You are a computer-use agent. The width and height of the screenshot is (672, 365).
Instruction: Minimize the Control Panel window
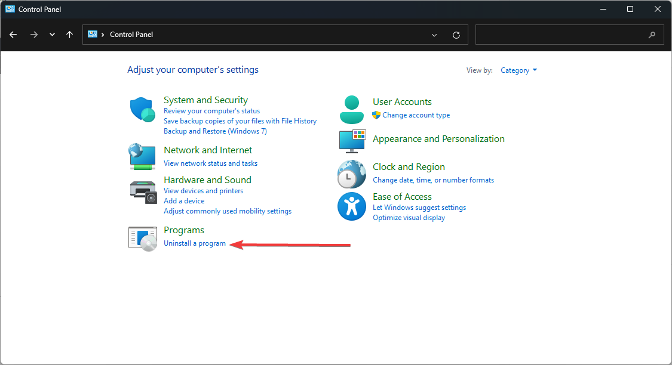[x=603, y=9]
